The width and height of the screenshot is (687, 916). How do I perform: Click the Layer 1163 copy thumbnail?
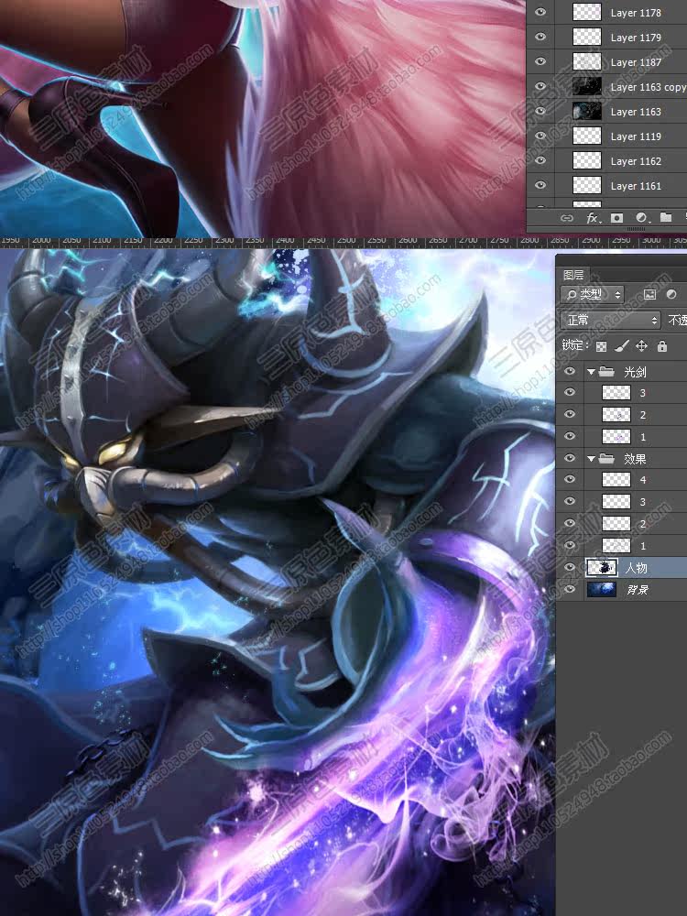pos(586,86)
